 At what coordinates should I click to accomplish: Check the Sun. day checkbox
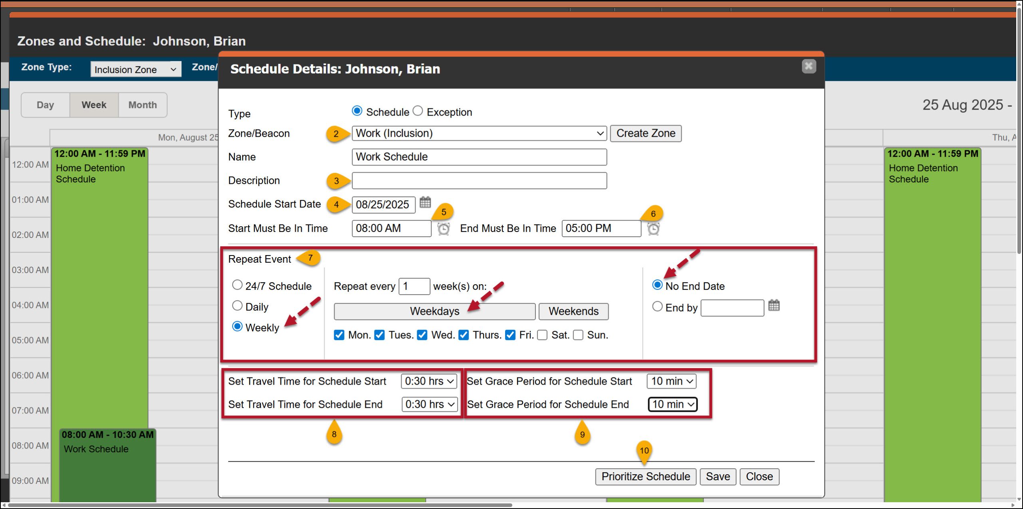tap(578, 335)
